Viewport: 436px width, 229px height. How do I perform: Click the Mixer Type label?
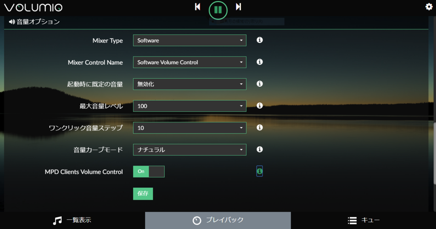coord(108,40)
